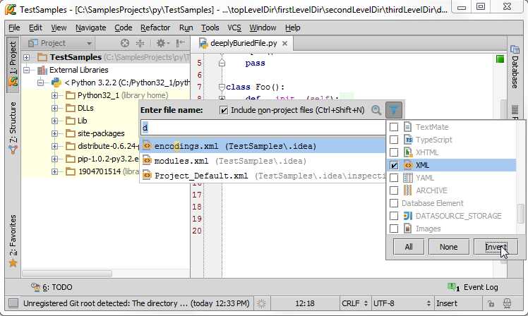Click the Favorites star icon
The image size is (528, 316).
click(13, 263)
